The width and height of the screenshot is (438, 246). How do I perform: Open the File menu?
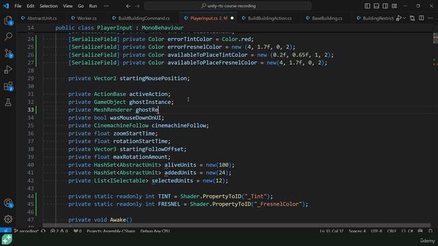click(18, 6)
